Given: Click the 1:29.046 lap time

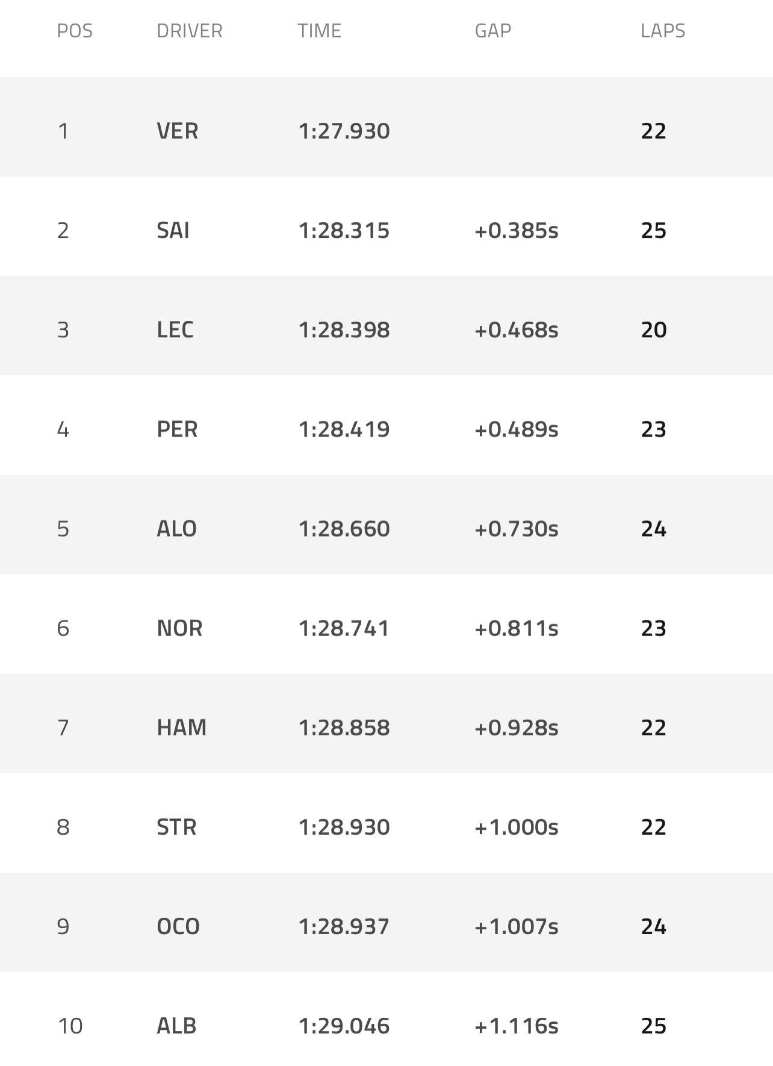Looking at the screenshot, I should tap(344, 1026).
